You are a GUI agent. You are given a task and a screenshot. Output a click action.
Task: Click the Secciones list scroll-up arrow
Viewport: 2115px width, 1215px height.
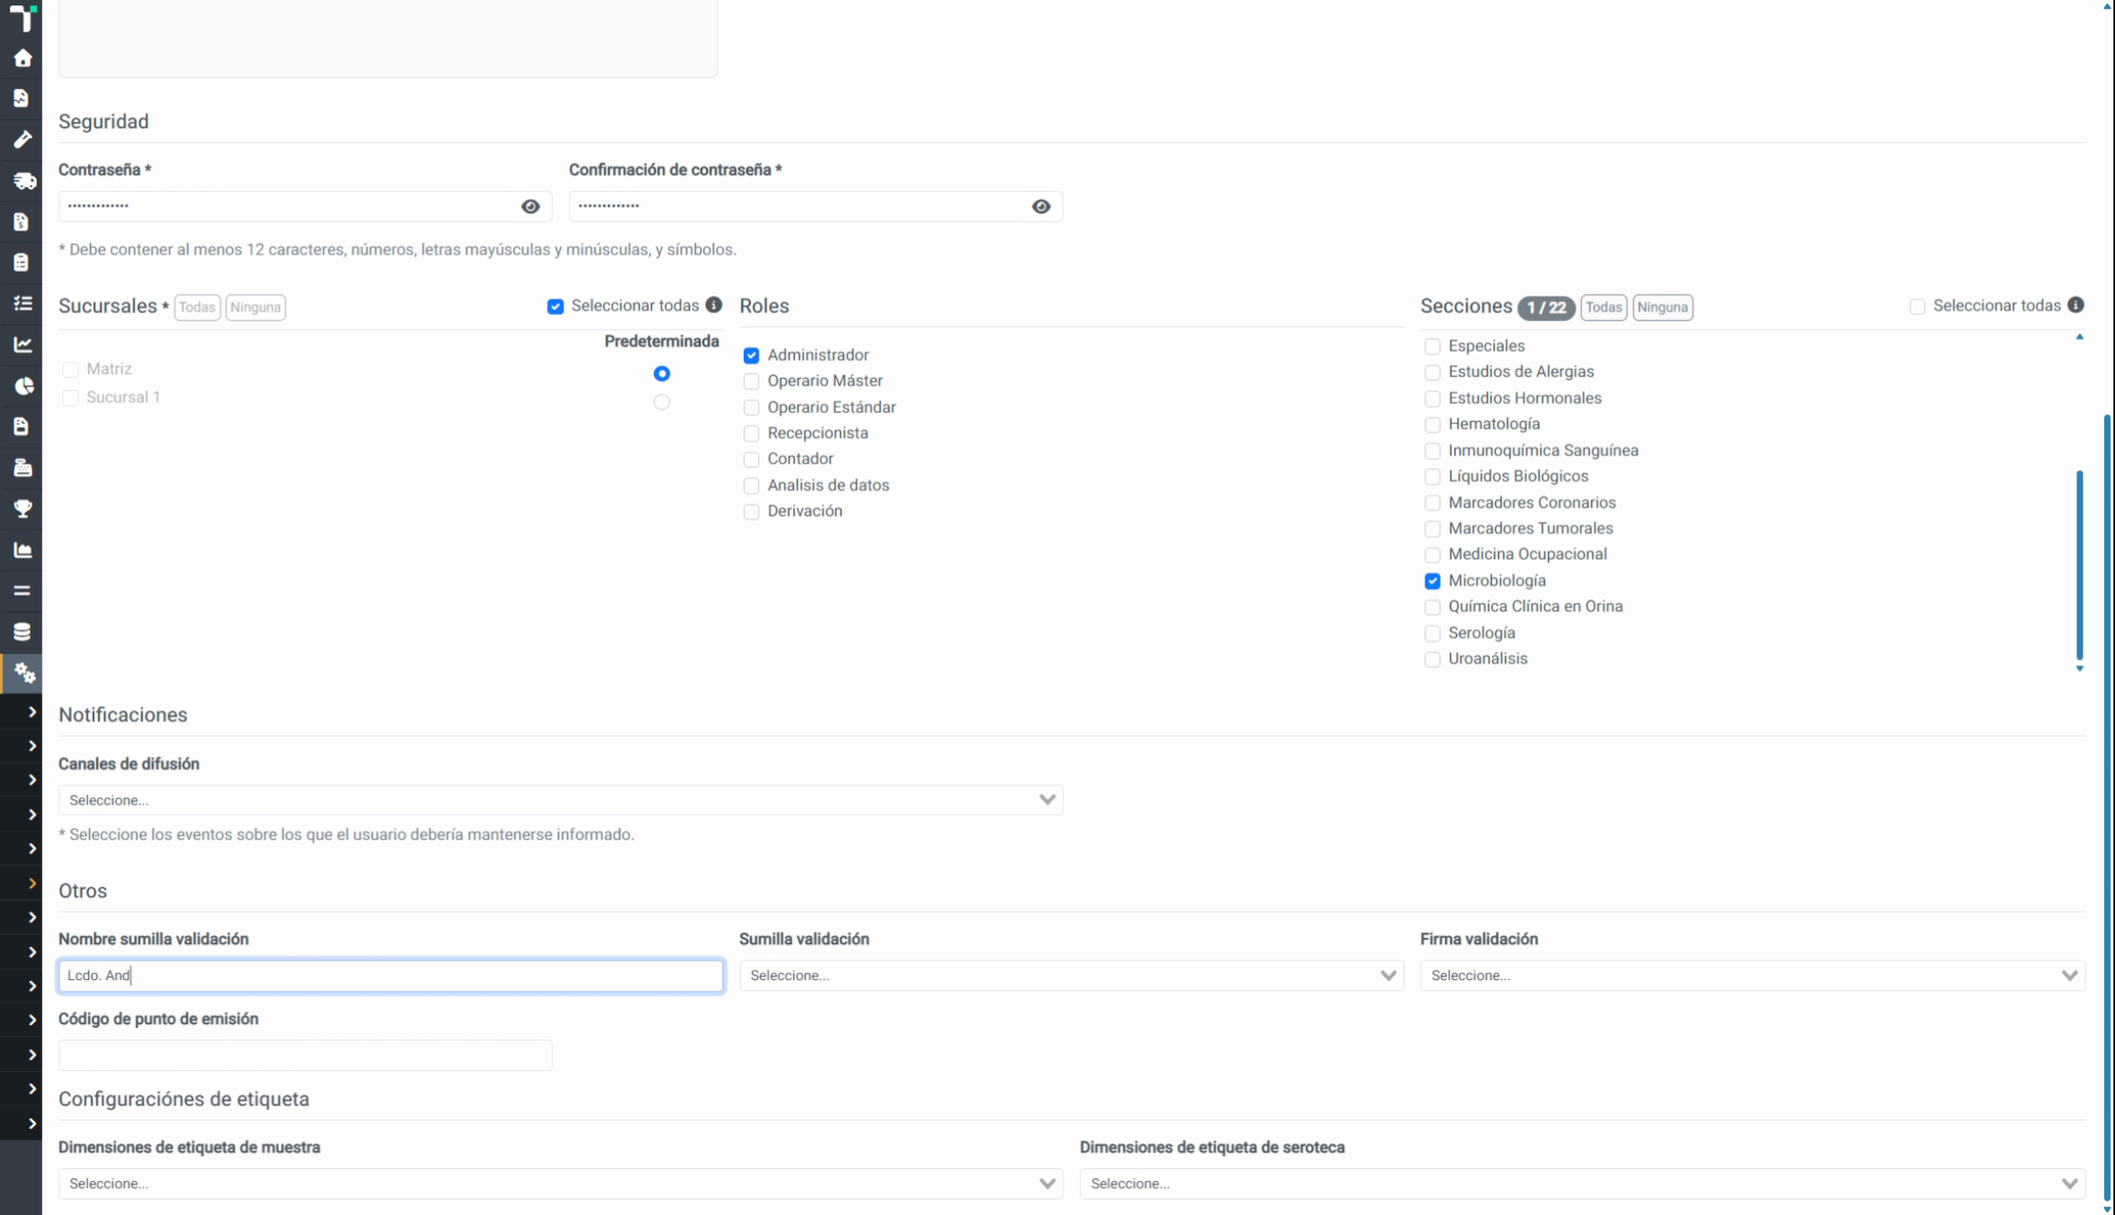2079,337
